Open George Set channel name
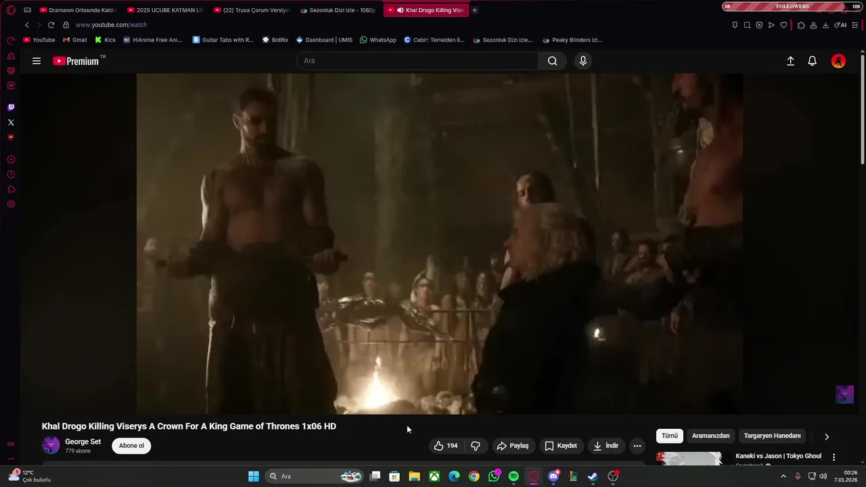866x487 pixels. click(x=83, y=442)
